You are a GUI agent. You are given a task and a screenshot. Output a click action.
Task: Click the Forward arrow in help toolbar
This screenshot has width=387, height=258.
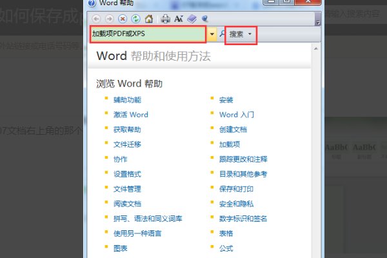point(110,19)
